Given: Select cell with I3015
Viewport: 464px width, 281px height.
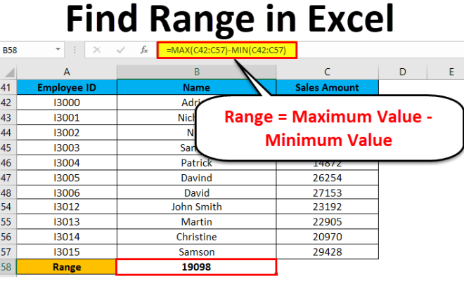Looking at the screenshot, I should click(x=67, y=251).
